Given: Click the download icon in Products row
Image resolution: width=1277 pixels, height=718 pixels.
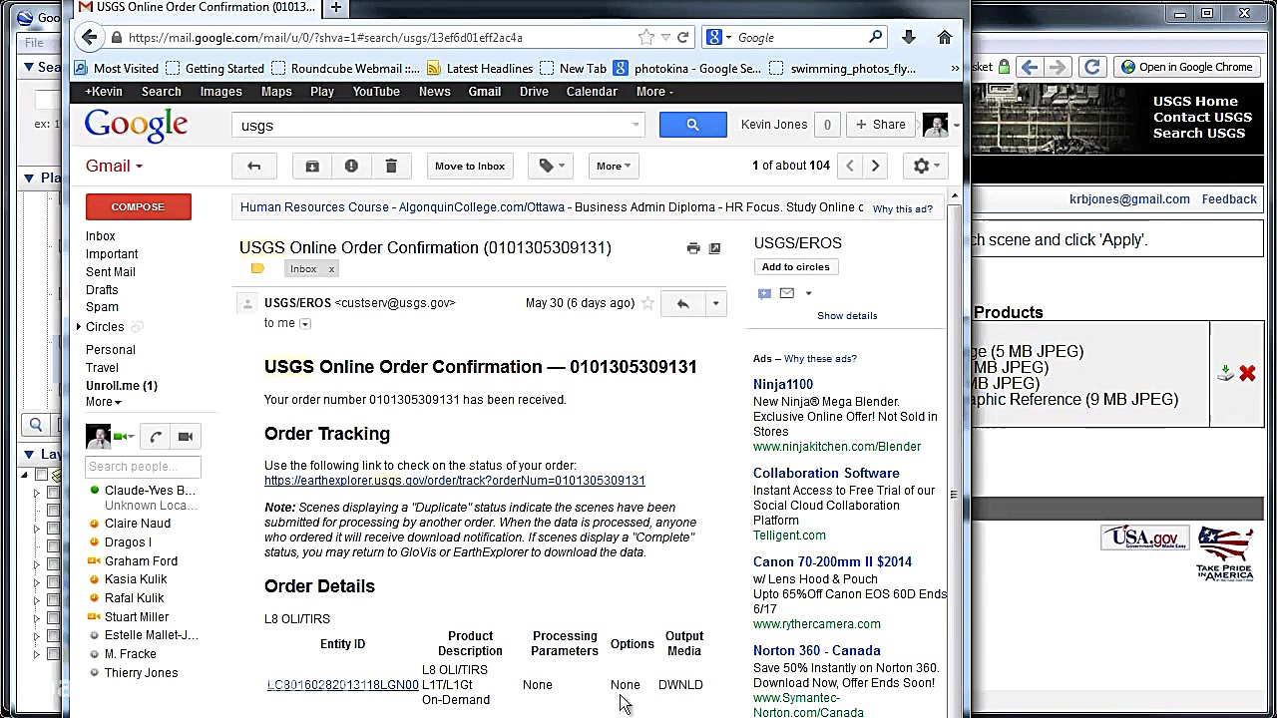Looking at the screenshot, I should [x=1226, y=373].
